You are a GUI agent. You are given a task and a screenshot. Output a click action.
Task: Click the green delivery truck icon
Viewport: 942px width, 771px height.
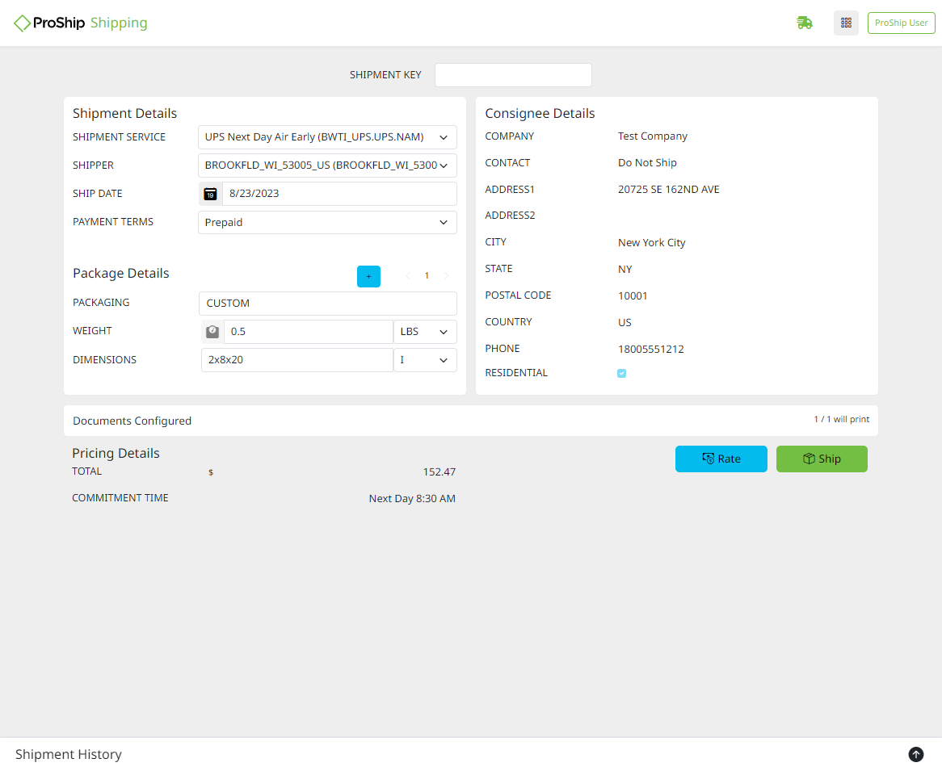805,23
